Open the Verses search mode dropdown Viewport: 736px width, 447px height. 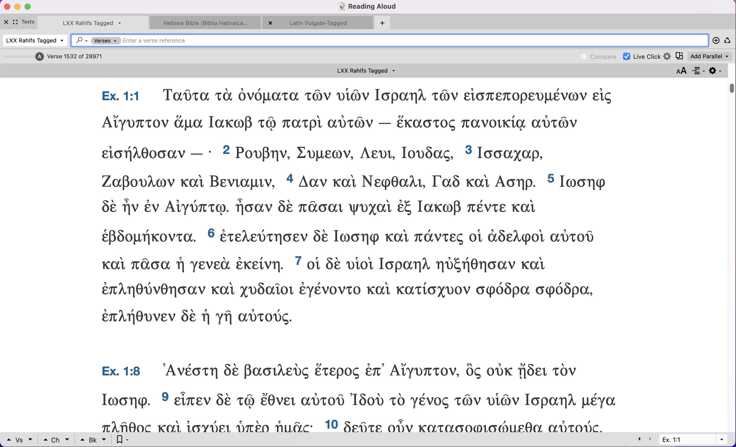click(x=105, y=41)
